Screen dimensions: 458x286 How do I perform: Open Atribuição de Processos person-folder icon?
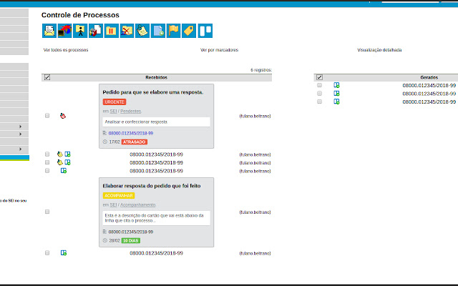(80, 31)
